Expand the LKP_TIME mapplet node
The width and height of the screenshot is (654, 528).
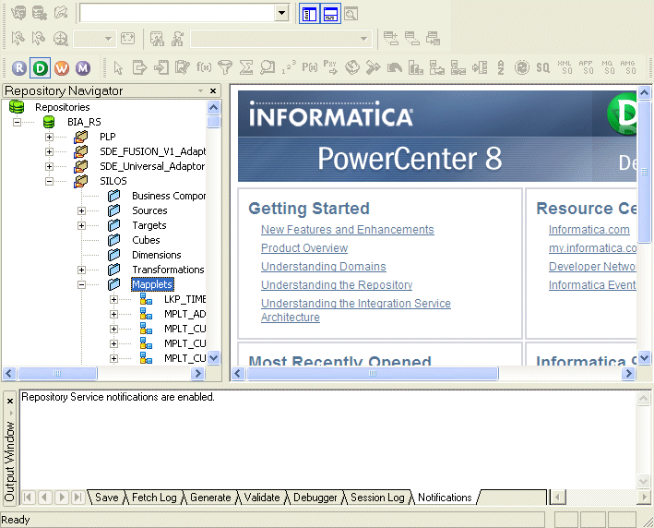pyautogui.click(x=113, y=299)
